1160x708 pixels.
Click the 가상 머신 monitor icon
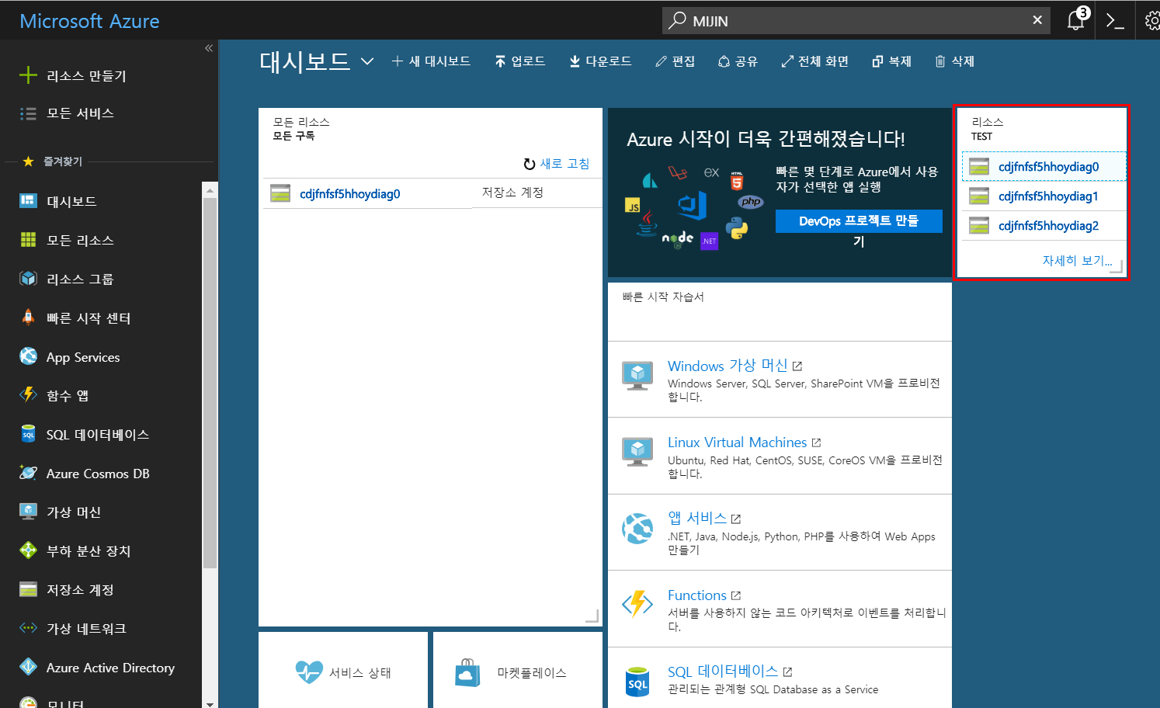(x=28, y=512)
